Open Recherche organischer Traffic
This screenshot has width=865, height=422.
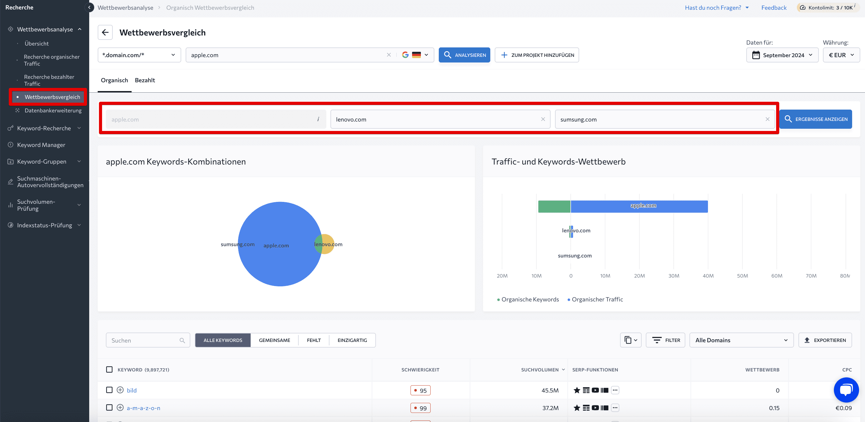(52, 60)
